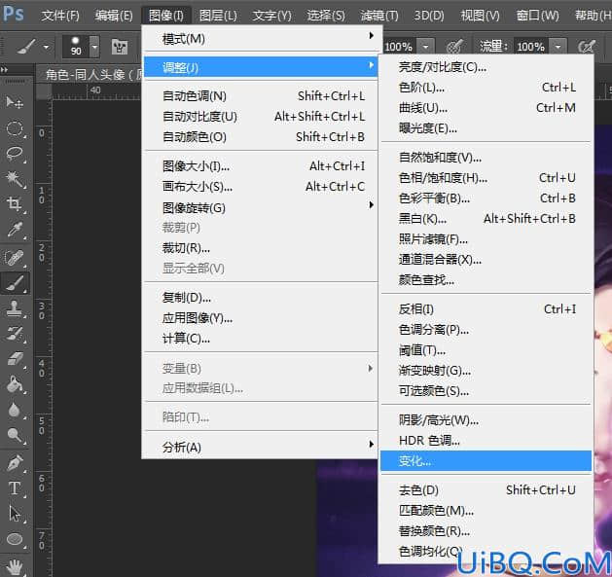The height and width of the screenshot is (577, 612).
Task: Choose 色阶(L)... Levels command
Action: (x=486, y=87)
